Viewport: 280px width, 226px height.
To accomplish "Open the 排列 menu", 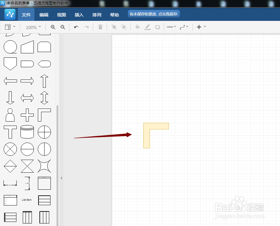I will 97,15.
